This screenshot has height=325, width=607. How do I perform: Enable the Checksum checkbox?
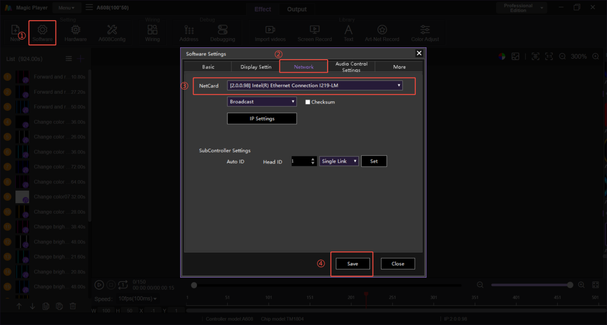coord(308,102)
